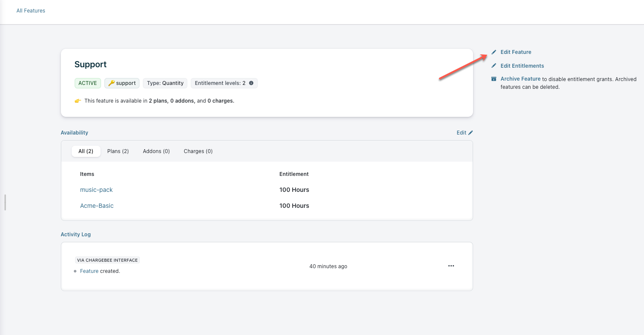Screen dimensions: 644x335
Task: Open the Acme-Basic plan link
Action: click(x=97, y=206)
